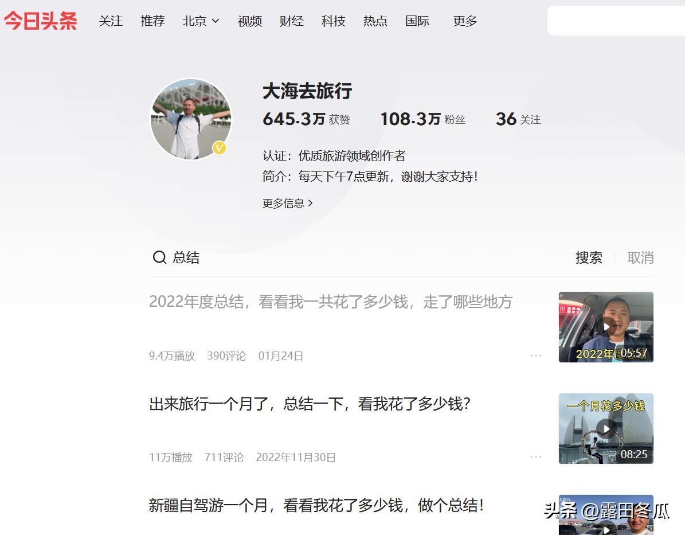Click the top search input box

616,21
